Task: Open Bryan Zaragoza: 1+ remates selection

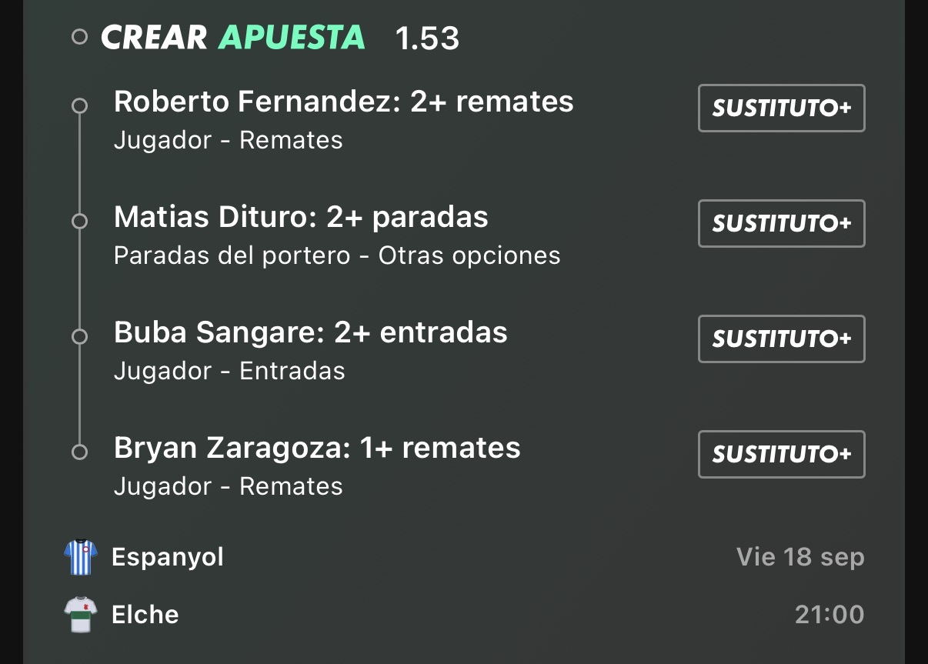Action: 317,448
